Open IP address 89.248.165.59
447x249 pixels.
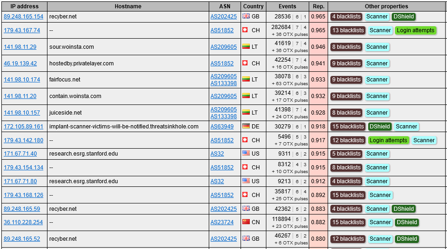[x=22, y=208]
